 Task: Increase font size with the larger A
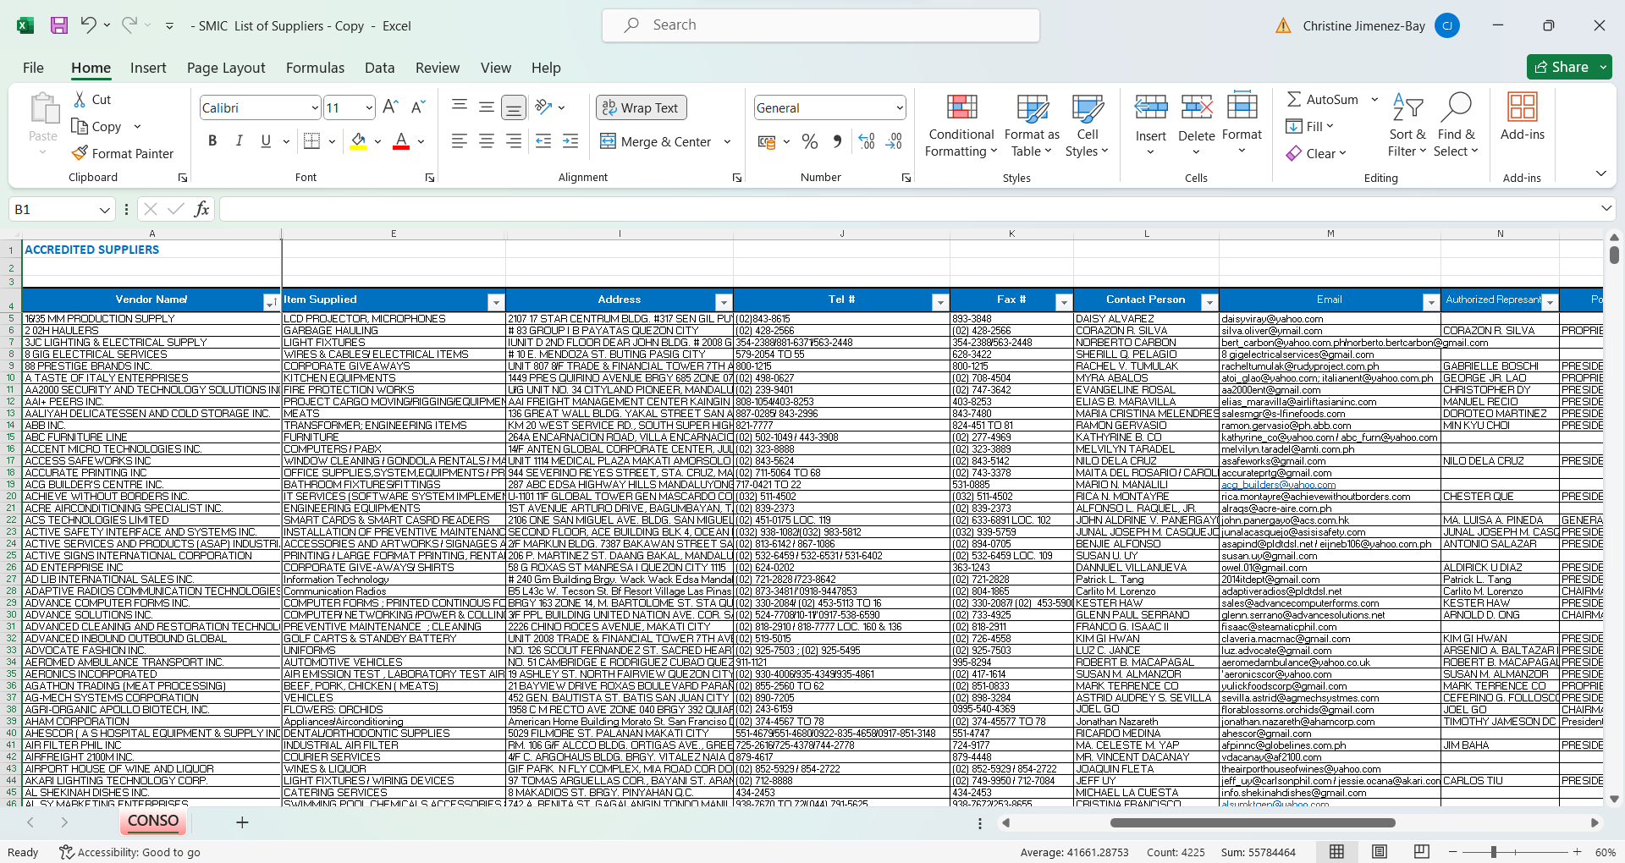point(390,107)
